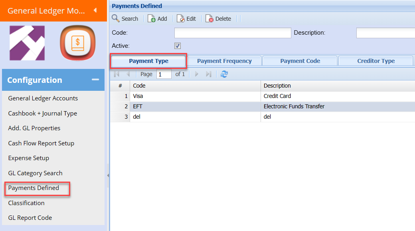
Task: Go to previous page of grid
Action: tap(128, 74)
